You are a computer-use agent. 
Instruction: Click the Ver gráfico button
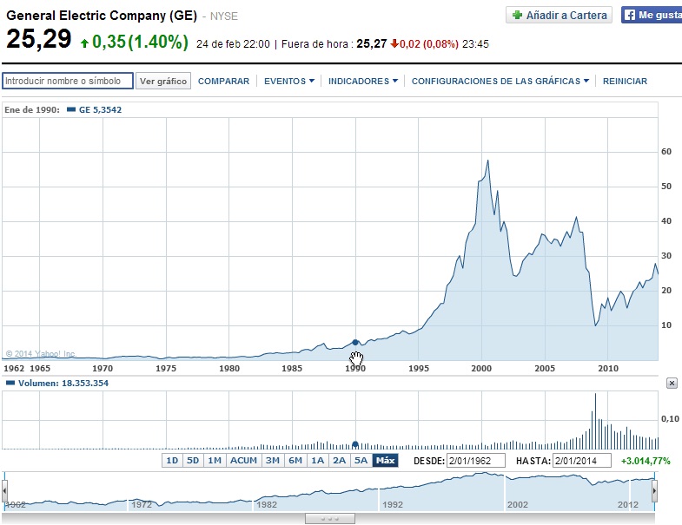163,81
